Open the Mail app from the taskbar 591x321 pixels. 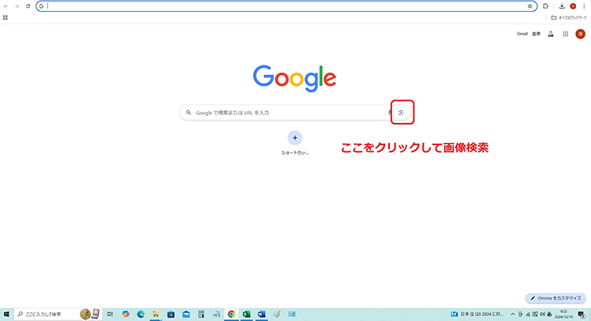coord(185,314)
